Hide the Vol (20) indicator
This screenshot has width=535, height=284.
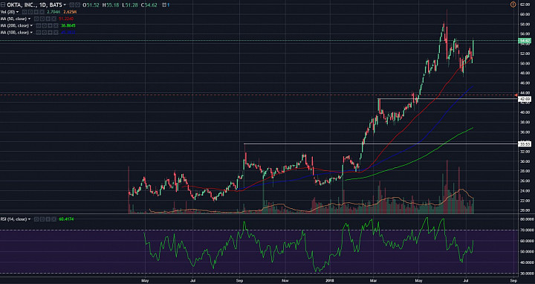coord(25,12)
